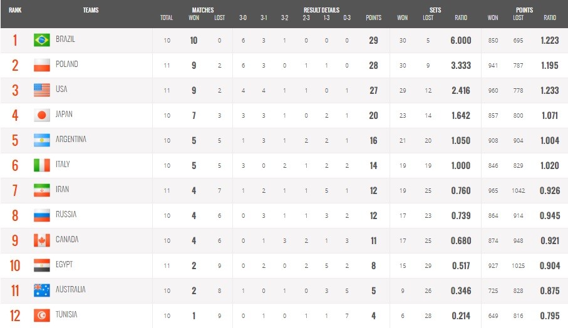Sort by Matches Won column header
This screenshot has height=328, width=568.
pos(194,18)
